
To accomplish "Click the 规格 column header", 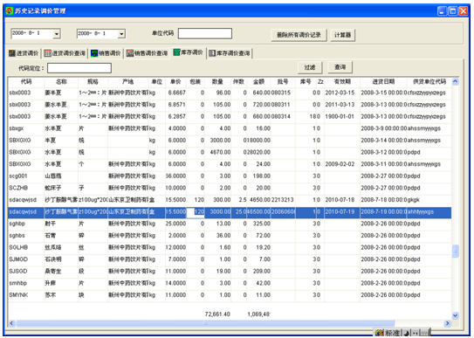I will point(93,81).
